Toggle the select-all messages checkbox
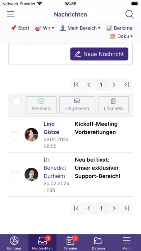 pos(16,102)
